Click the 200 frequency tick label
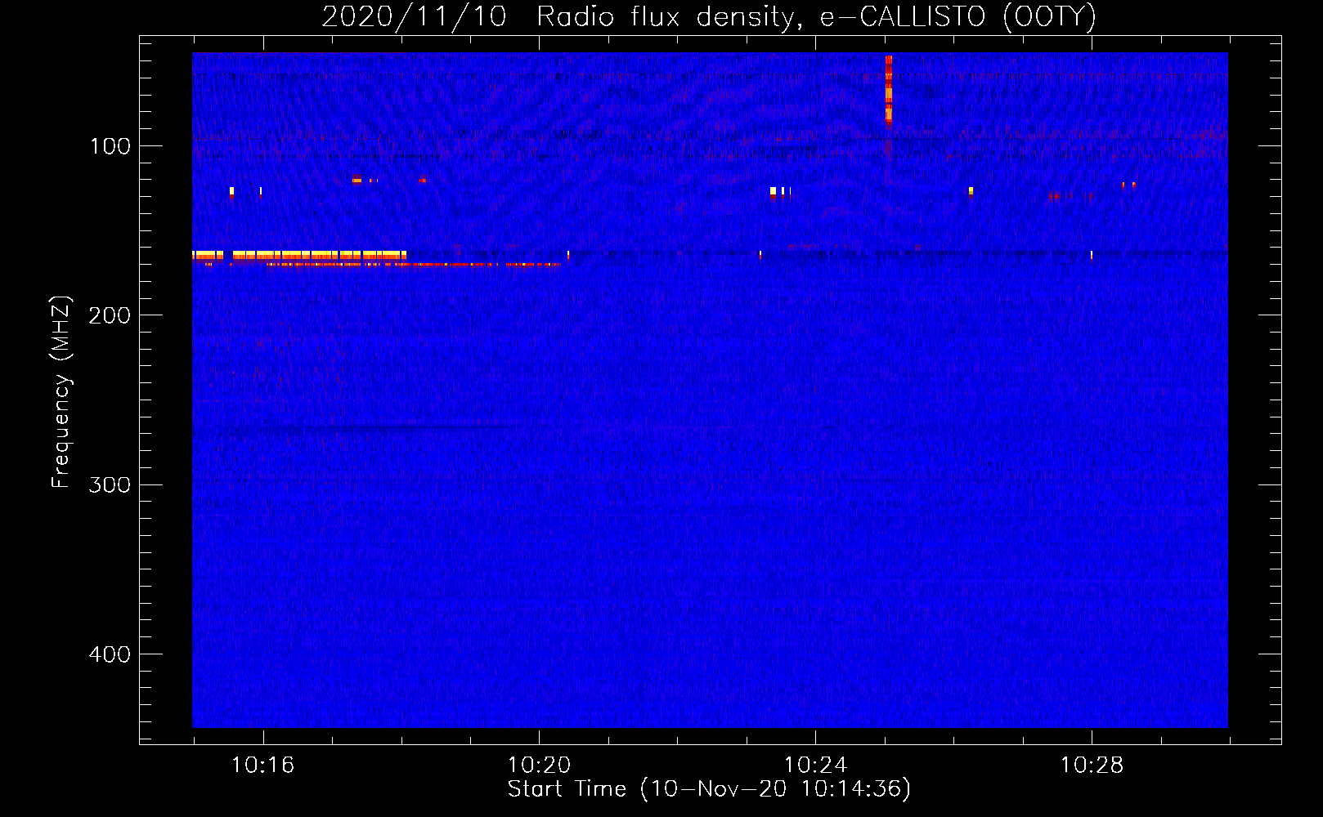The image size is (1323, 817). click(110, 315)
